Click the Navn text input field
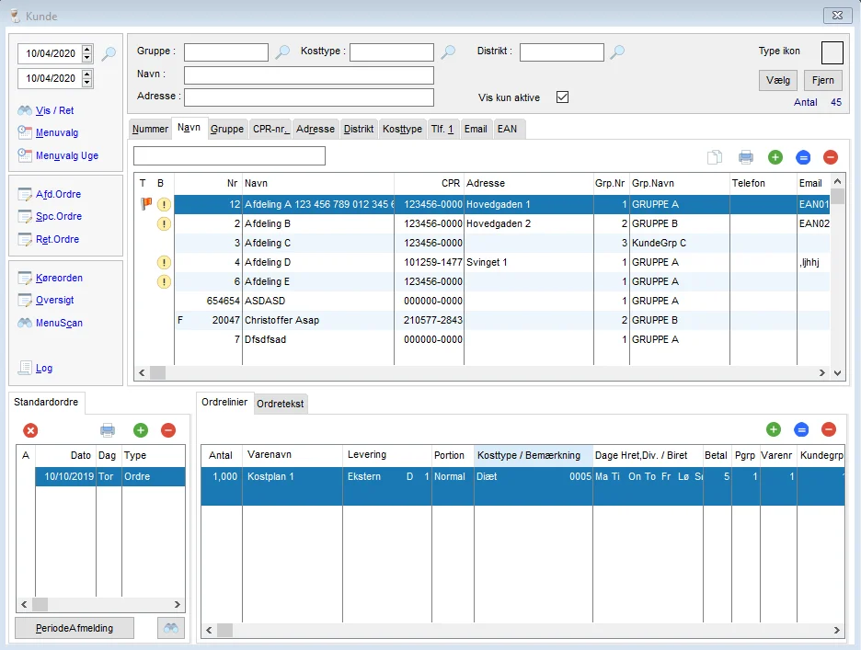 pyautogui.click(x=308, y=75)
